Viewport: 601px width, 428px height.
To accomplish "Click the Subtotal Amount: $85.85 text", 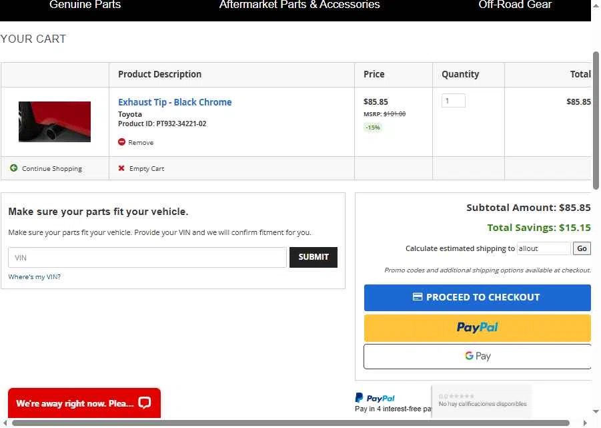I will [x=528, y=208].
